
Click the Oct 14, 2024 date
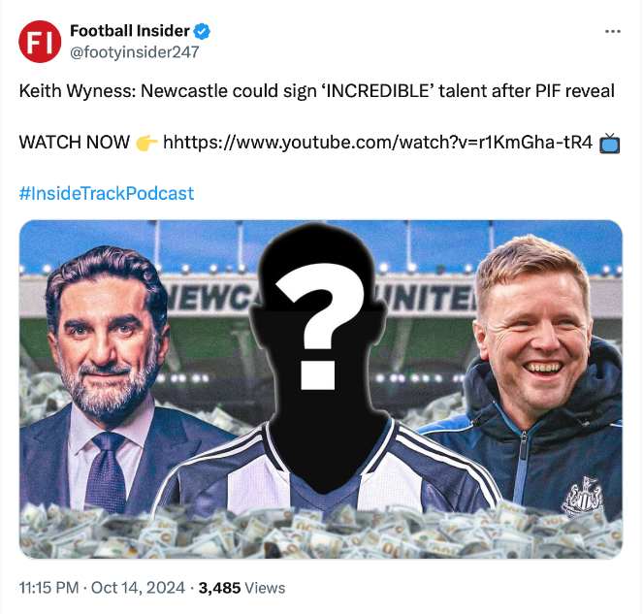point(138,588)
